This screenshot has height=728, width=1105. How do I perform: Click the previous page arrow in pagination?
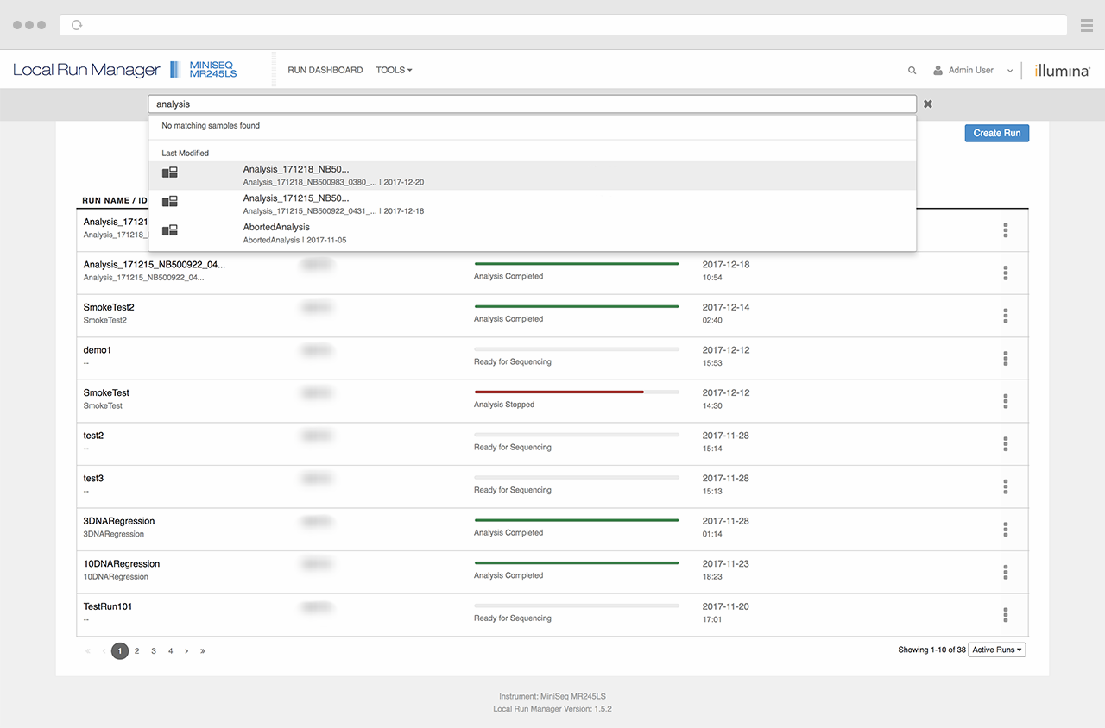click(x=104, y=651)
